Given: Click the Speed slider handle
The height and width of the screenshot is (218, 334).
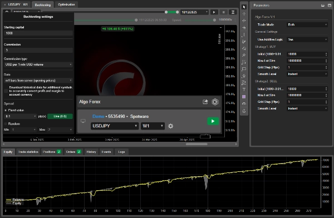Looking at the screenshot, I should (214, 20).
